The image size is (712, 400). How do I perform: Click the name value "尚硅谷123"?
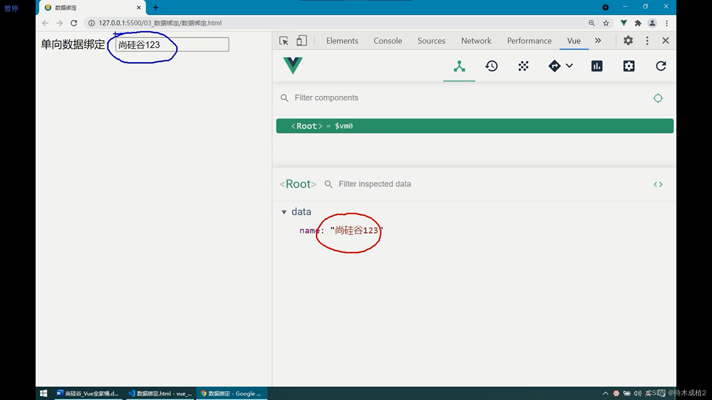[356, 230]
